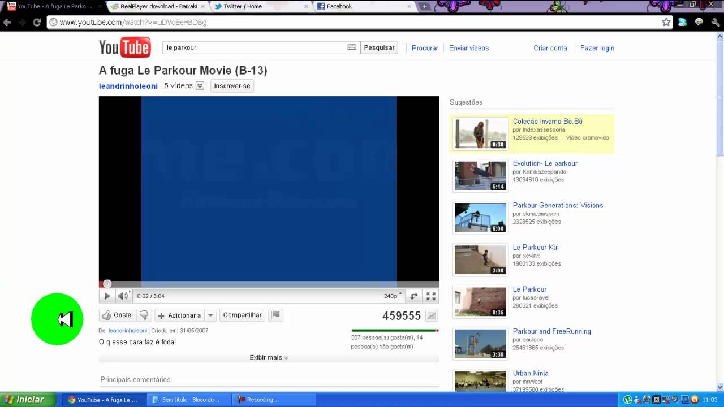This screenshot has height=407, width=724.
Task: Click the YouTube logo
Action: pos(124,47)
